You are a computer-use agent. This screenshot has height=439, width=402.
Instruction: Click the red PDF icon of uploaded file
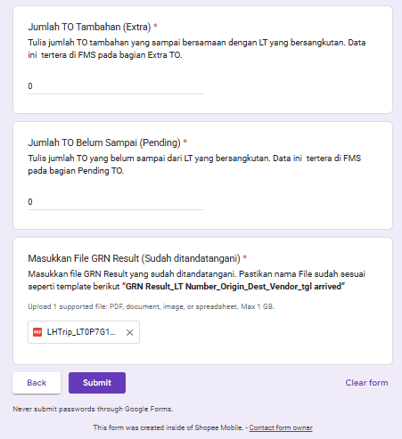(x=37, y=332)
